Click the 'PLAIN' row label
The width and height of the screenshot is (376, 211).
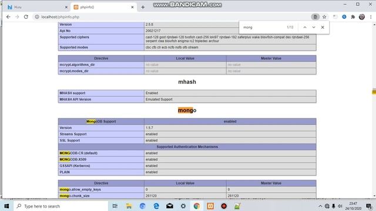[65, 172]
